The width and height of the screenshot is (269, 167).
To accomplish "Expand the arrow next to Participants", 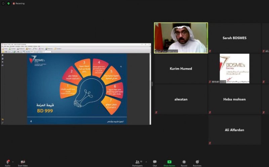I will click(x=146, y=162).
